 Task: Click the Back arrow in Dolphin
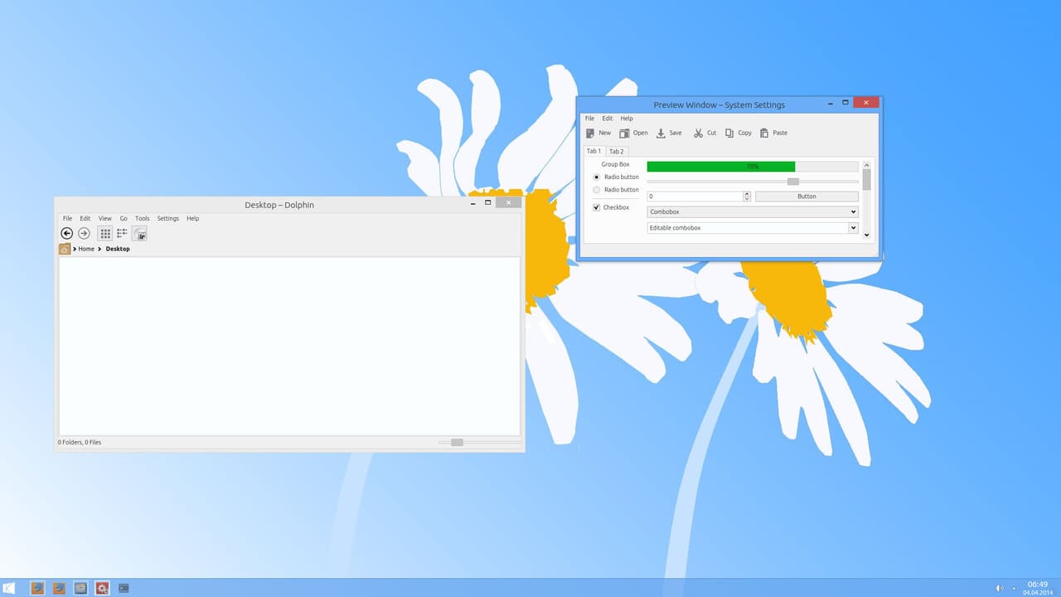click(67, 234)
